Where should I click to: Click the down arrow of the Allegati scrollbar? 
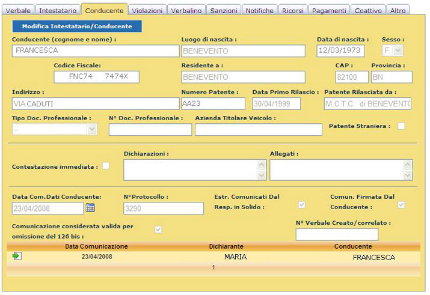408,175
